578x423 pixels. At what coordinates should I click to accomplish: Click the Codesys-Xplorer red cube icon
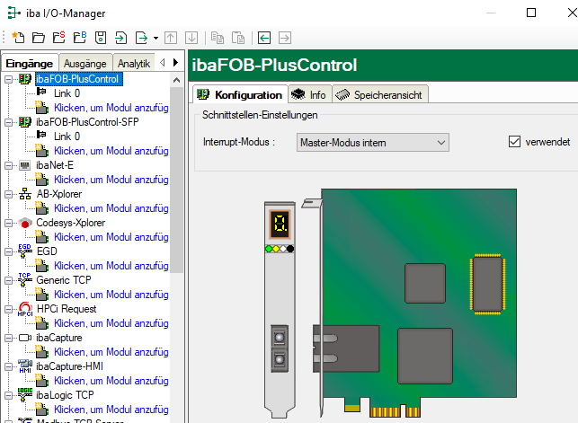tap(25, 223)
